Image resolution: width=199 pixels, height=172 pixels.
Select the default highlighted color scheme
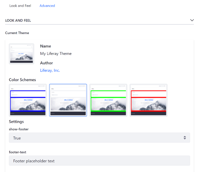coord(68,100)
